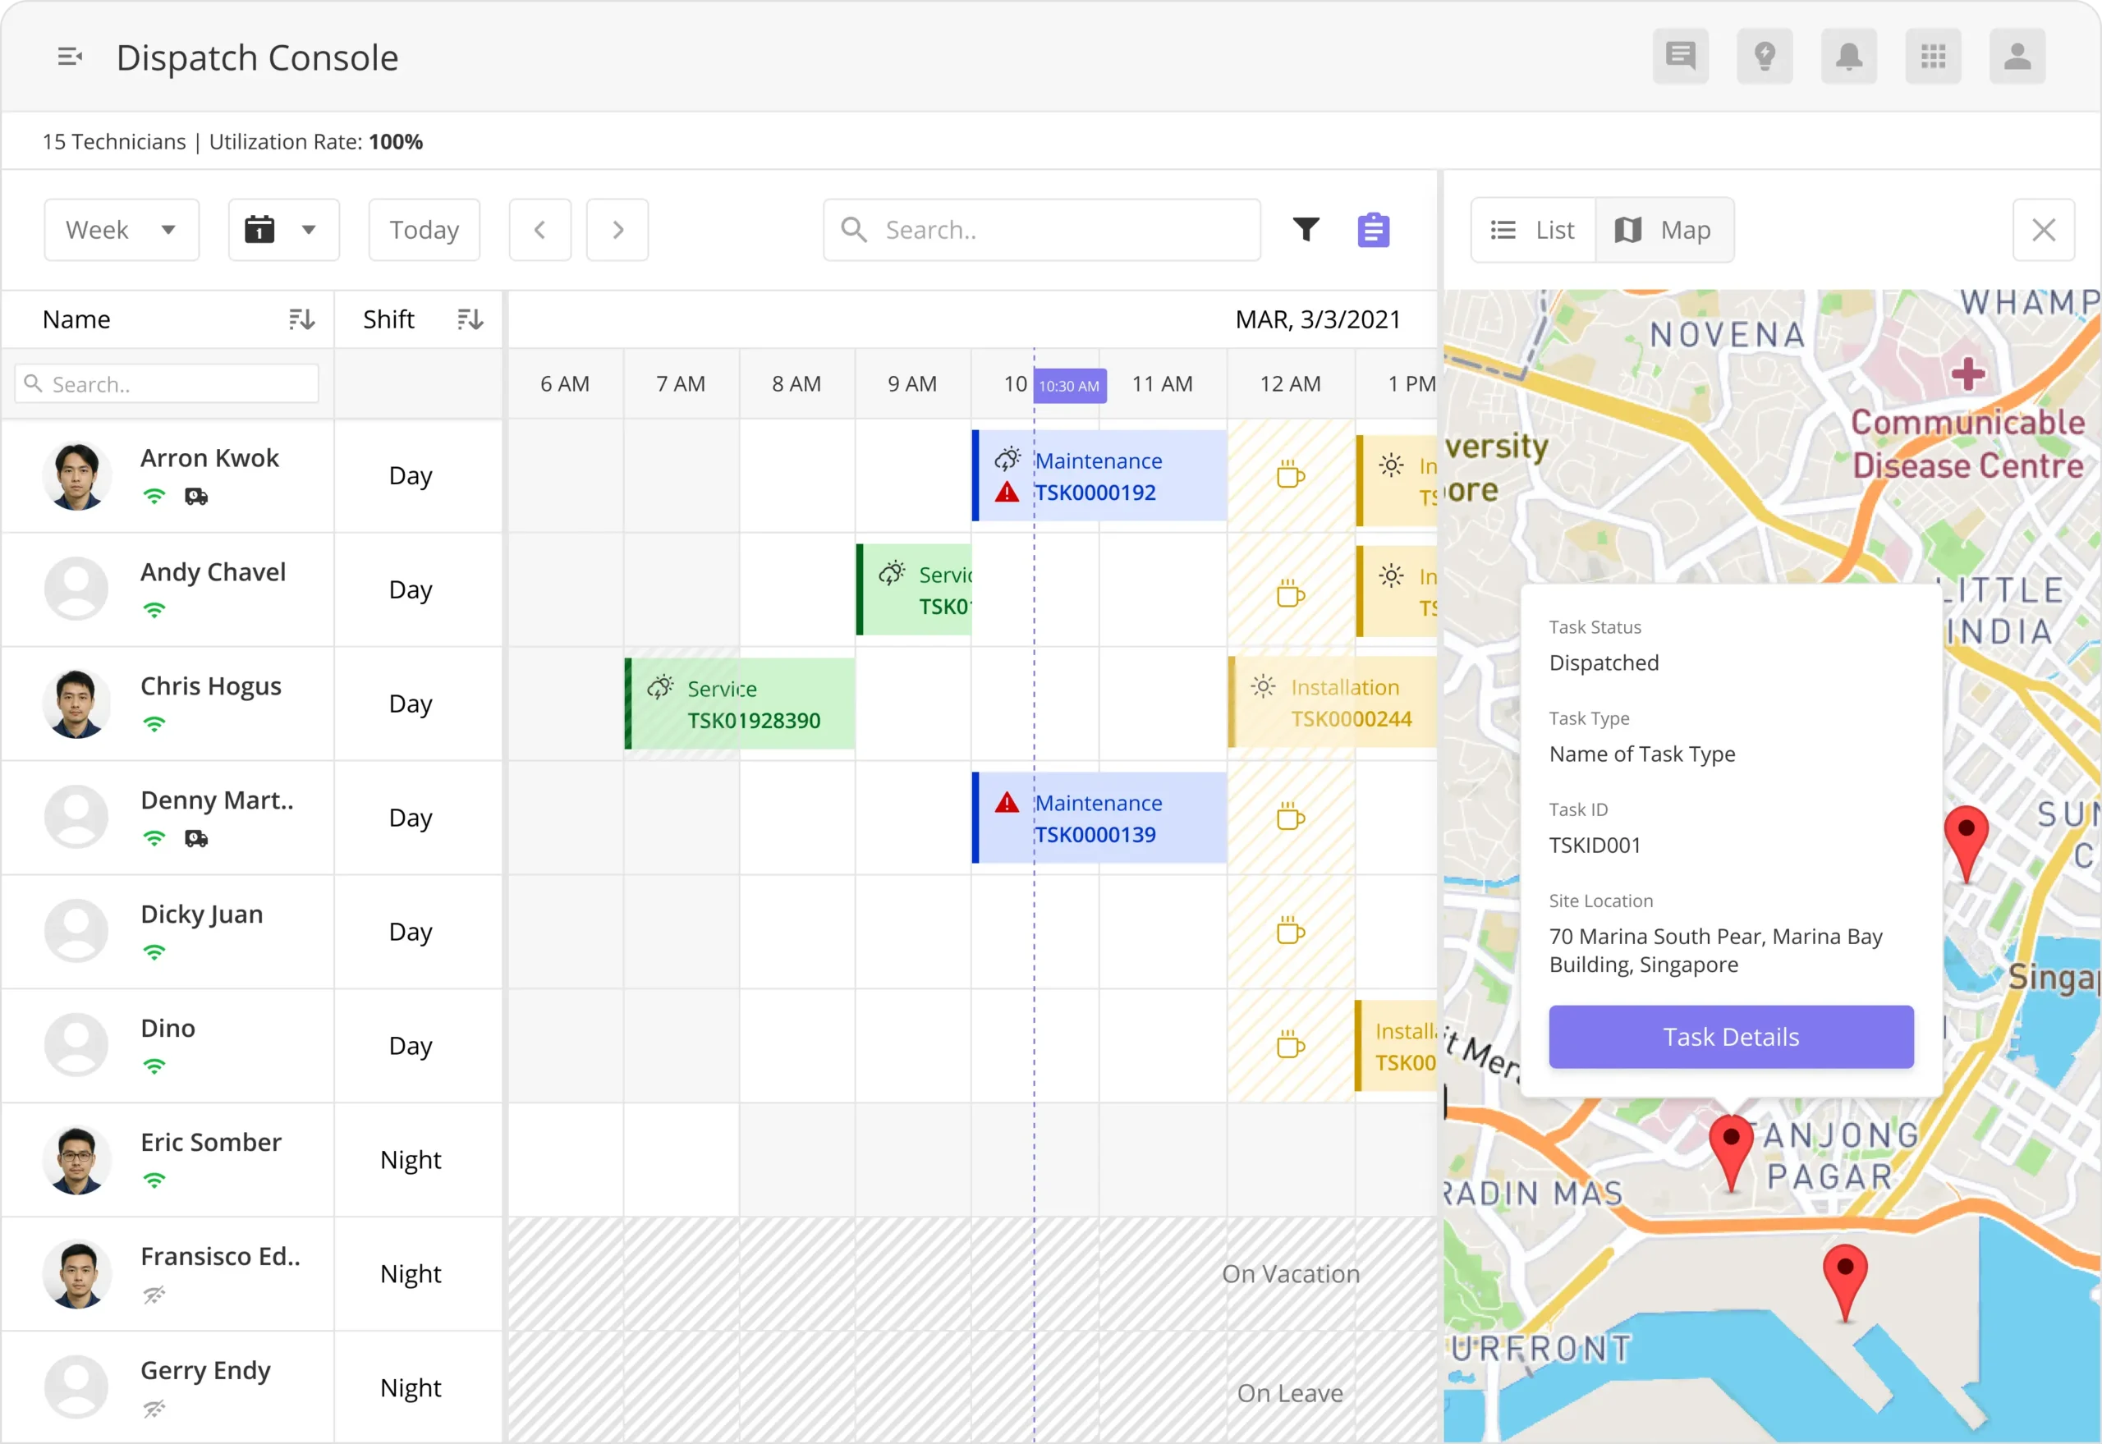Focus the technician name search field
Screen dimensions: 2102x1444
[x=167, y=383]
